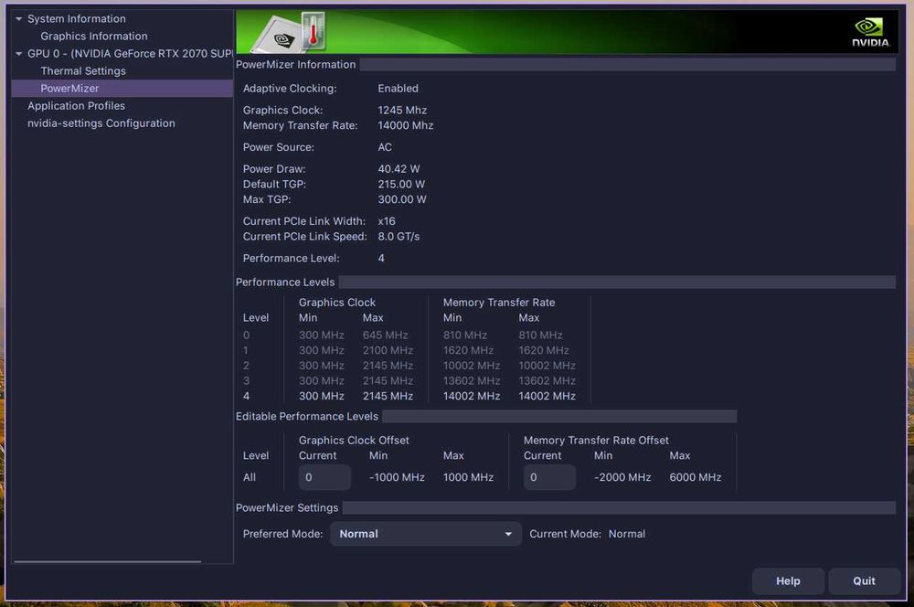914x607 pixels.
Task: Collapse the System Information tree node
Action: (18, 18)
